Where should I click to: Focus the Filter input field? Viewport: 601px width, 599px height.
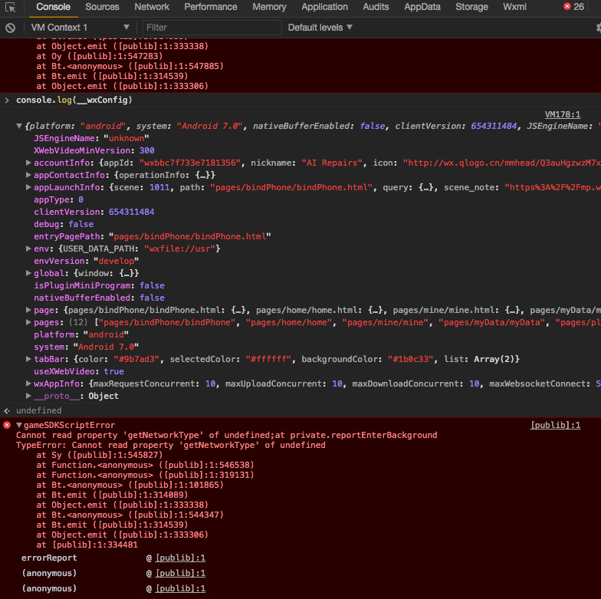[x=212, y=28]
